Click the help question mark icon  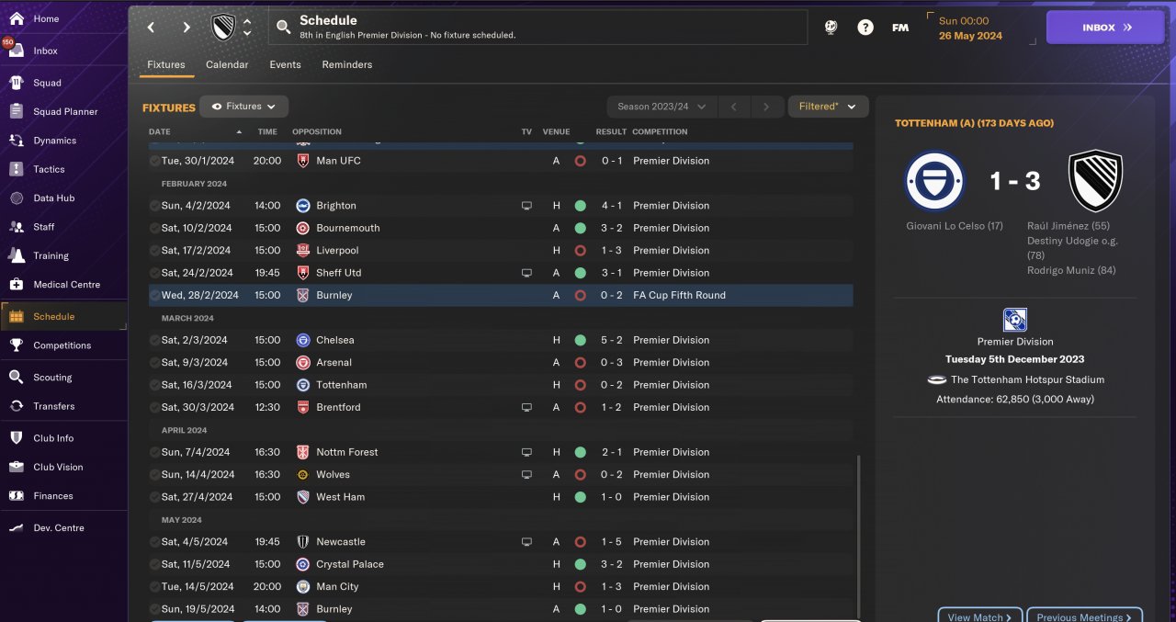pyautogui.click(x=865, y=28)
